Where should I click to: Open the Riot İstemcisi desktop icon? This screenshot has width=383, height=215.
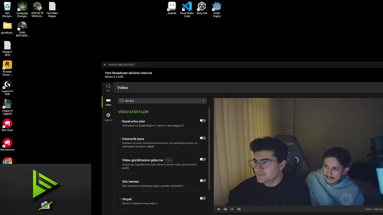[x=7, y=145]
